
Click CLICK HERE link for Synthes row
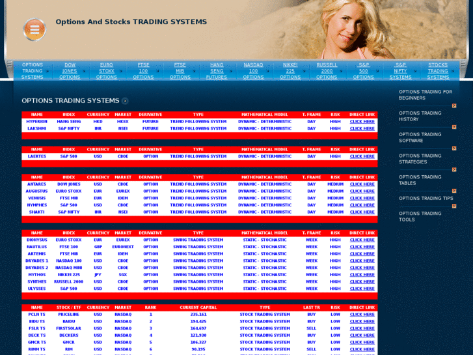362,281
